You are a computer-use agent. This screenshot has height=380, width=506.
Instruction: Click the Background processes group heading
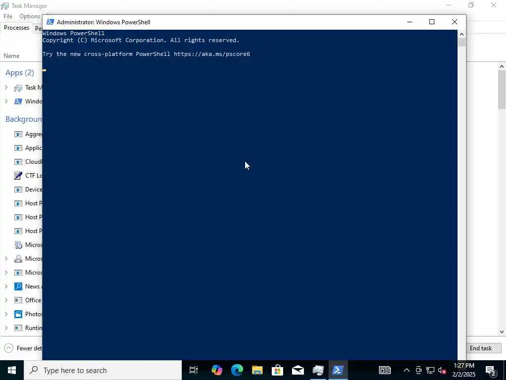(24, 119)
